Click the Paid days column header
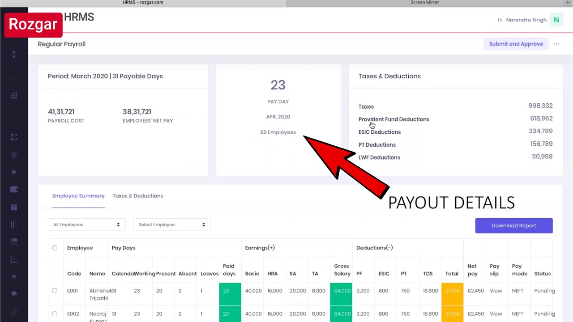This screenshot has height=322, width=573. [229, 270]
